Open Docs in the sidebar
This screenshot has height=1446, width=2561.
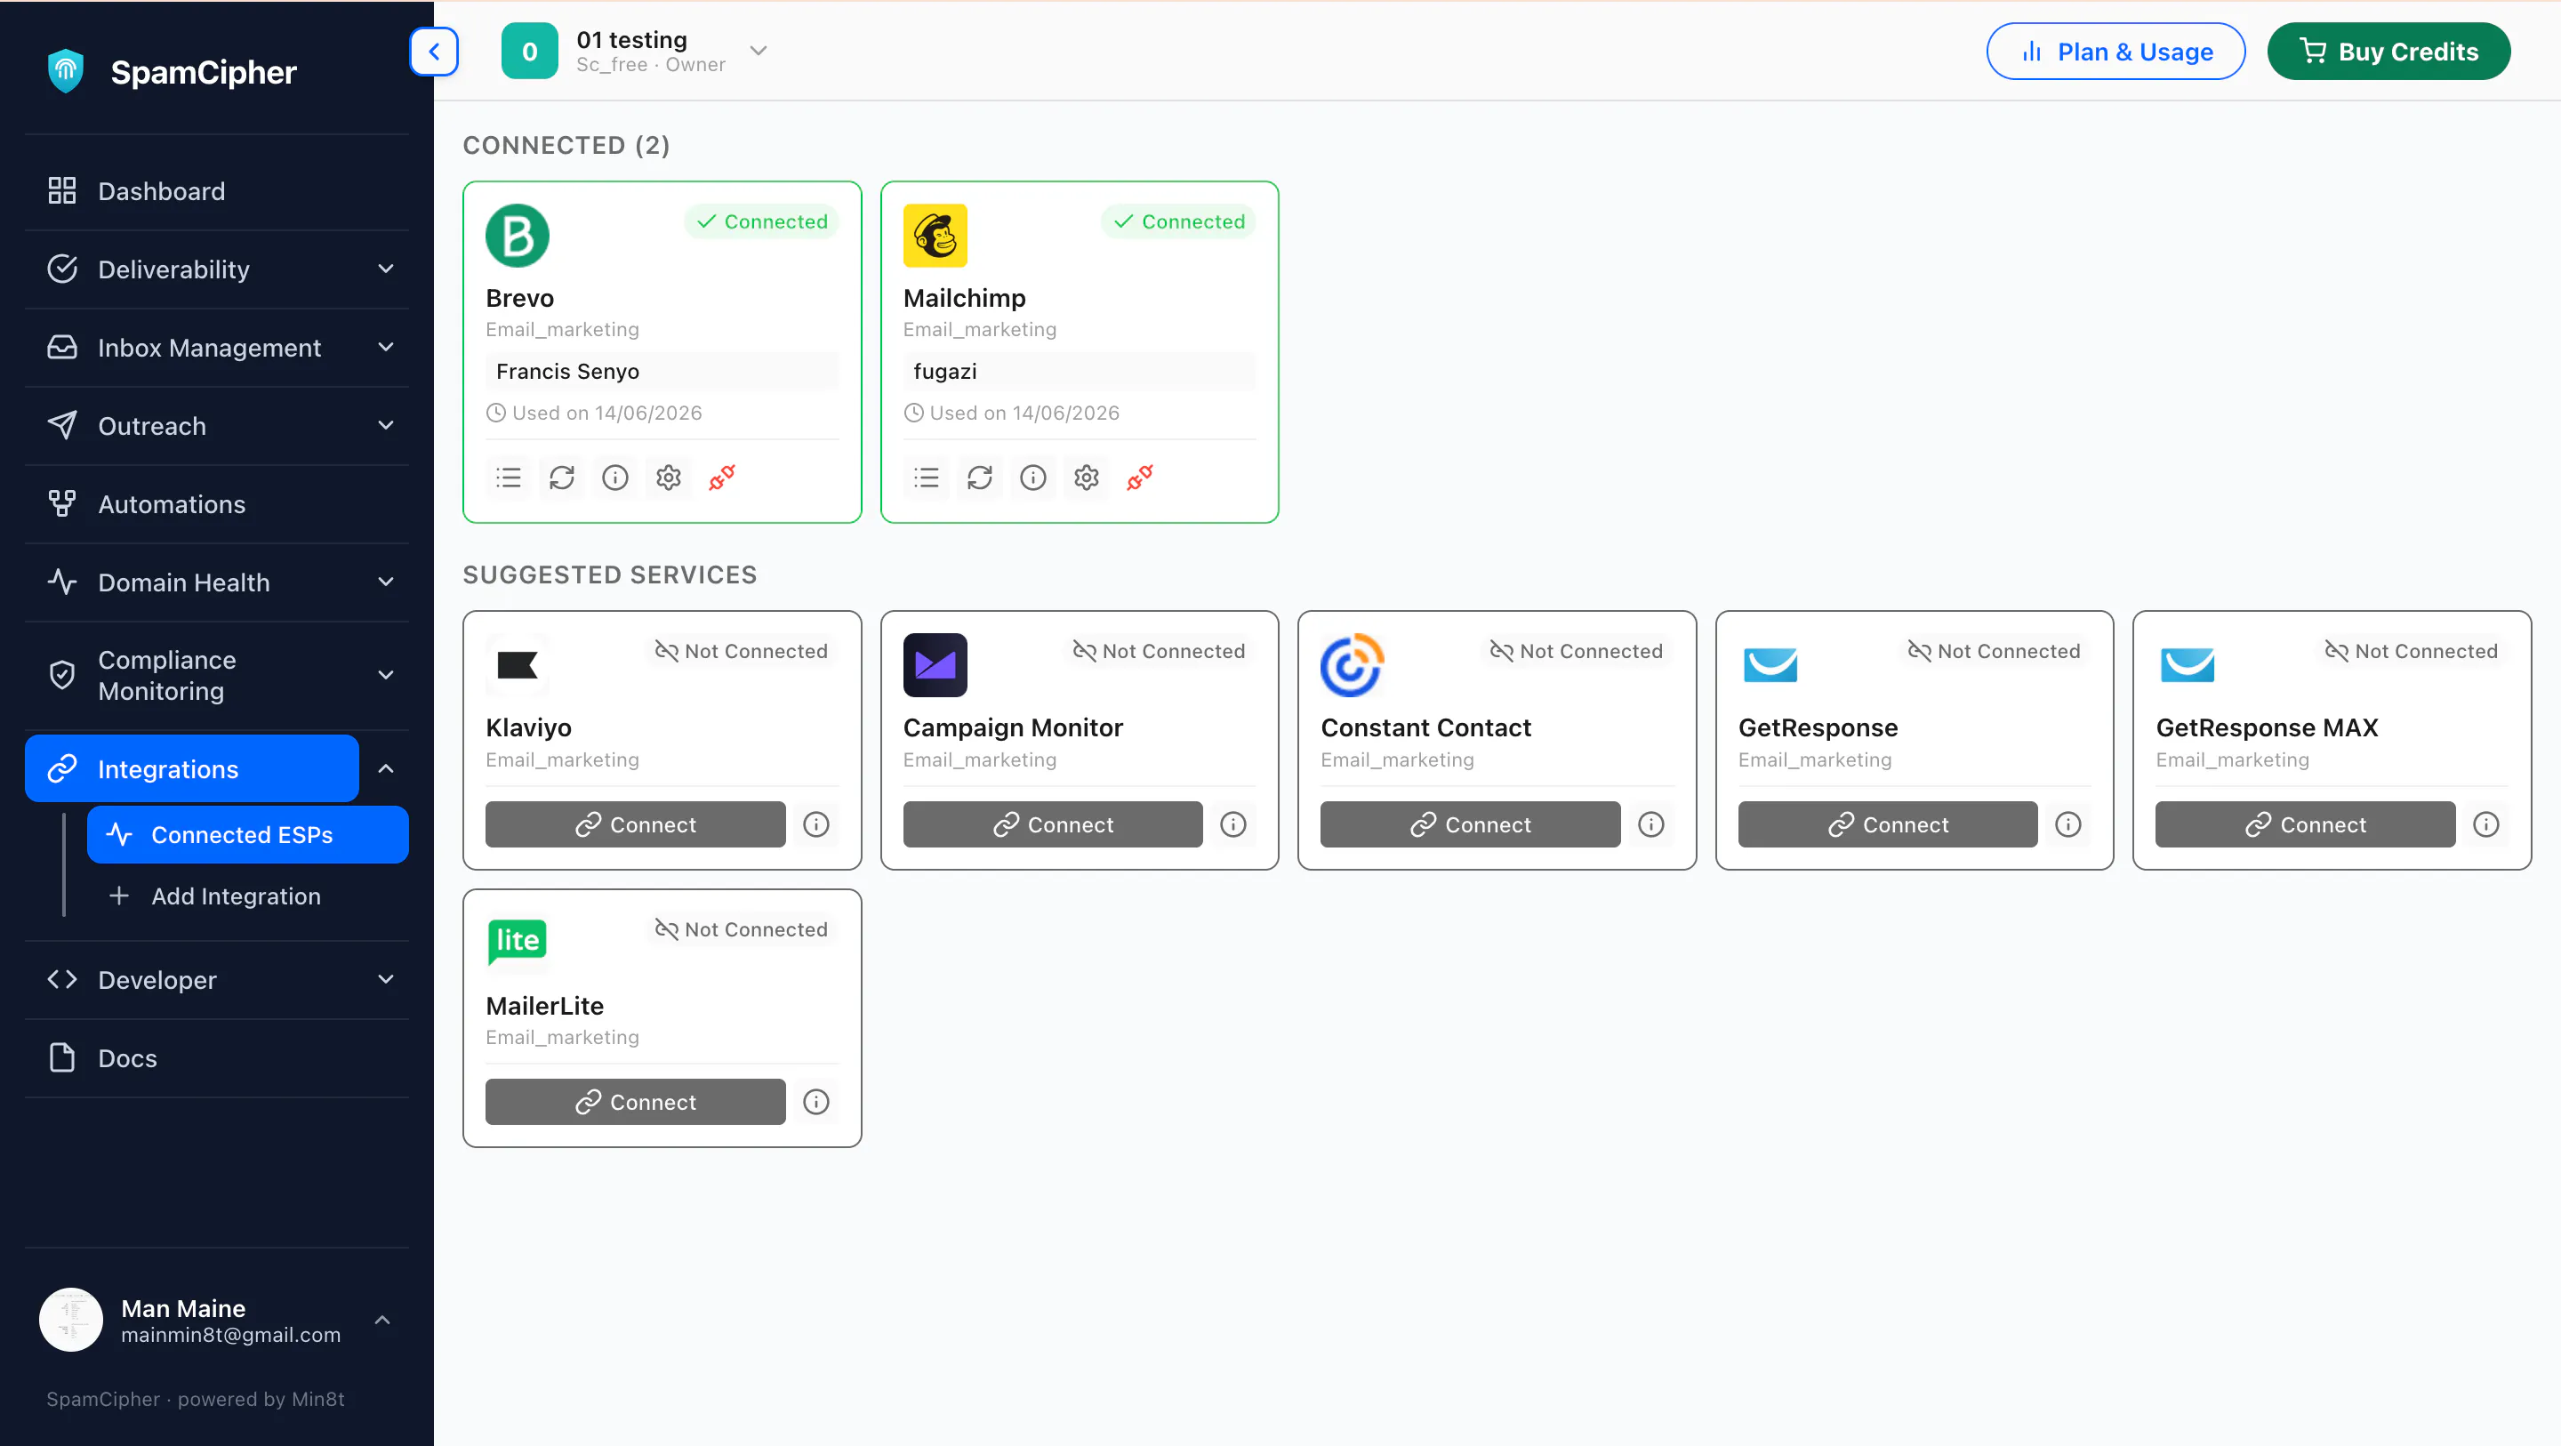click(217, 1058)
